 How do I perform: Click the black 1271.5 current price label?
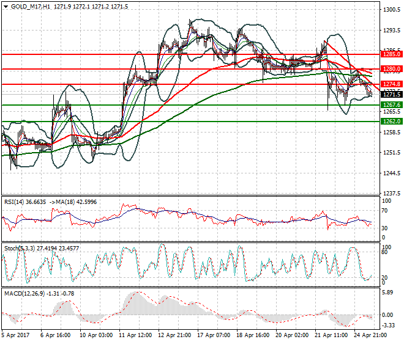pyautogui.click(x=391, y=95)
